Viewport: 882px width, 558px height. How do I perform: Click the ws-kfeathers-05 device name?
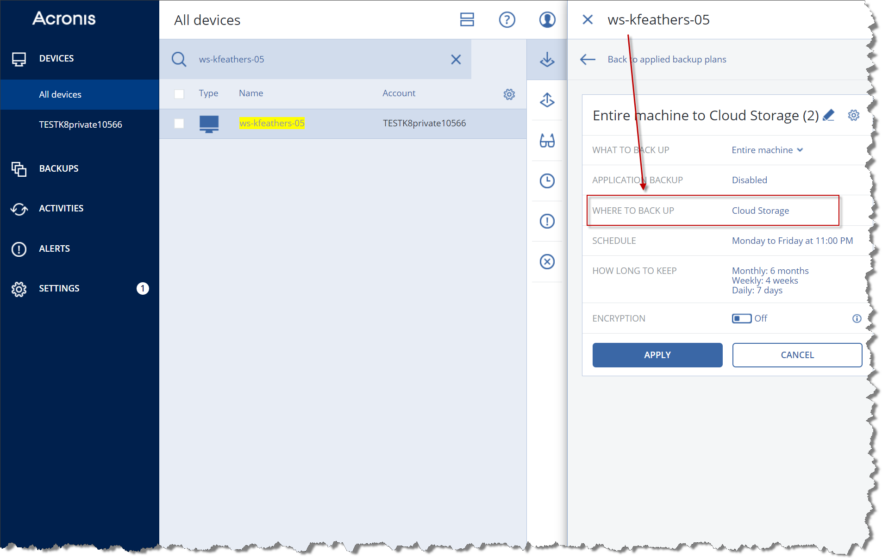pos(272,123)
